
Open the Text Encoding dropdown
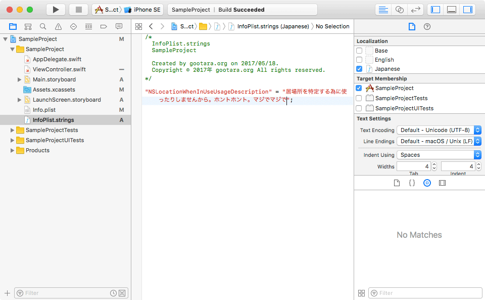click(x=439, y=130)
